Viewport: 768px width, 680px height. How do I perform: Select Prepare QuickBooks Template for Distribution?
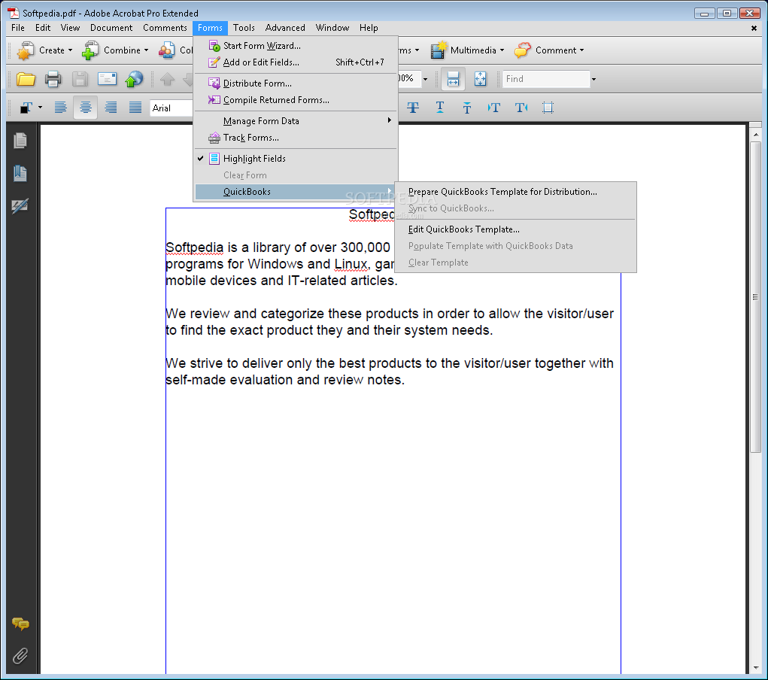coord(515,192)
